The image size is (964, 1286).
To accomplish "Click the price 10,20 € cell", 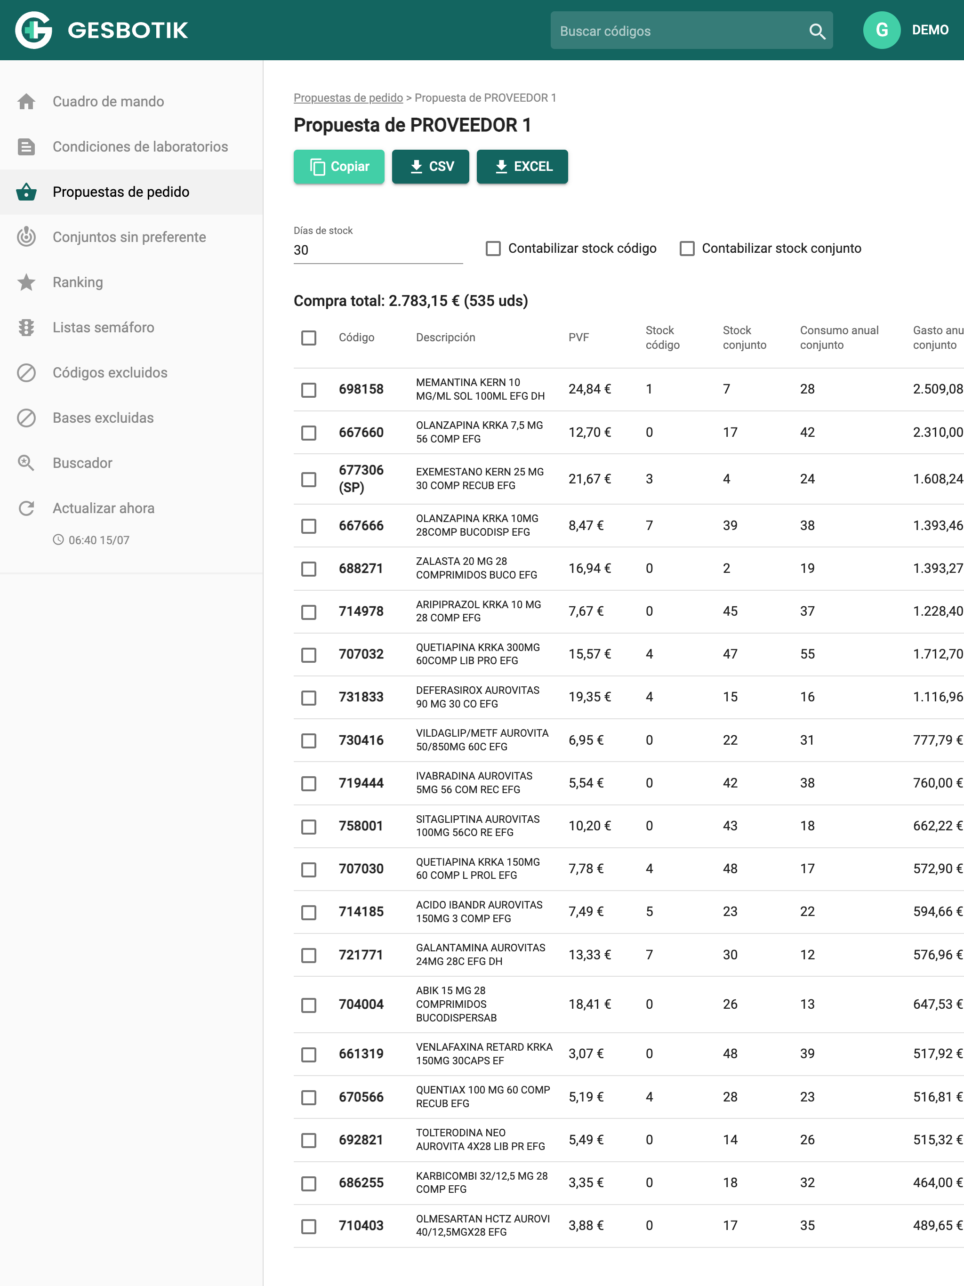I will (589, 826).
